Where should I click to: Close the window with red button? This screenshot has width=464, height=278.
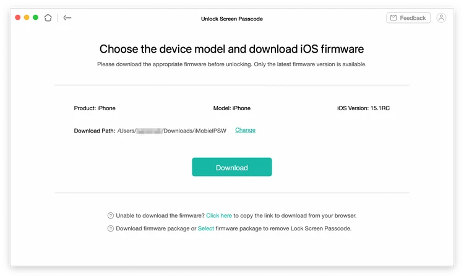[18, 17]
